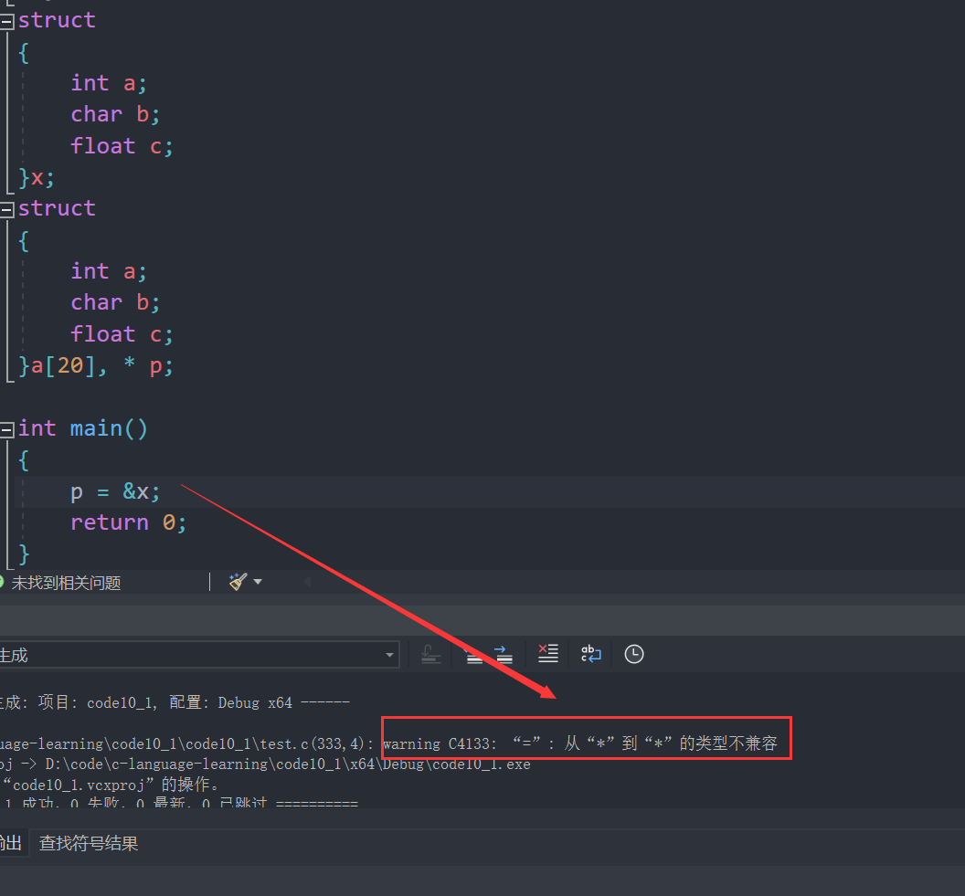Screen dimensions: 965x896
Task: Open the dropdown arrow beside the broom icon
Action: [258, 582]
